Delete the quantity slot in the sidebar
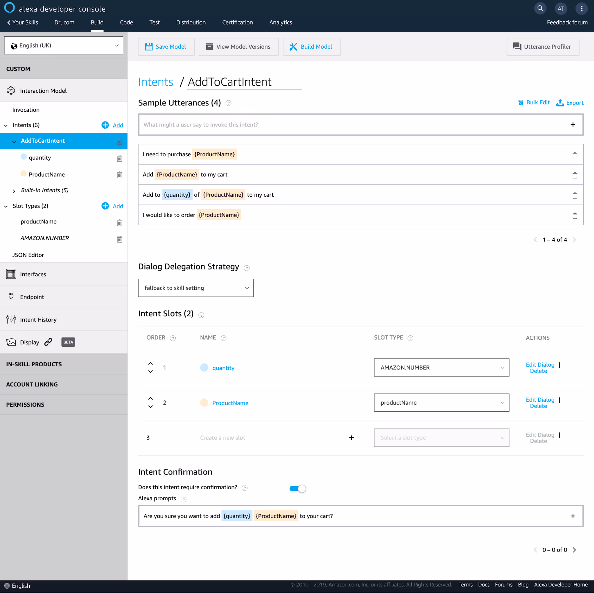 pyautogui.click(x=119, y=158)
